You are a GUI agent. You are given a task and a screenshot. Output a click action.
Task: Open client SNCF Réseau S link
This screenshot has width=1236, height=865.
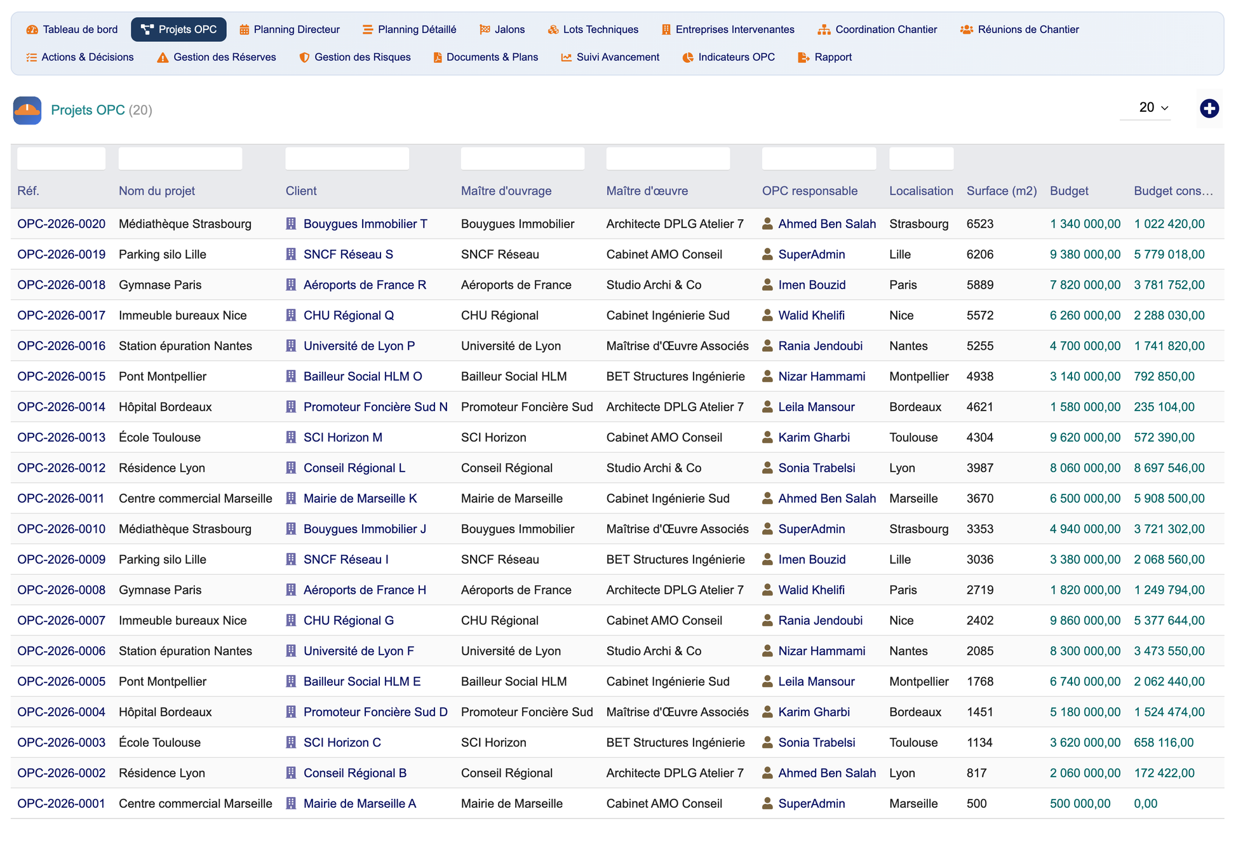348,254
